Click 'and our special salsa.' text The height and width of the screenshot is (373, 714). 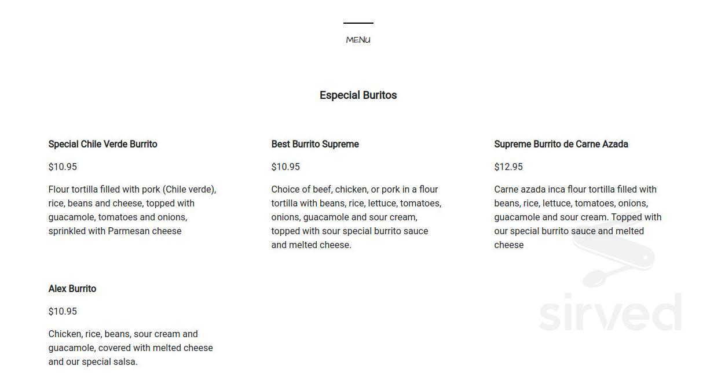pos(93,362)
